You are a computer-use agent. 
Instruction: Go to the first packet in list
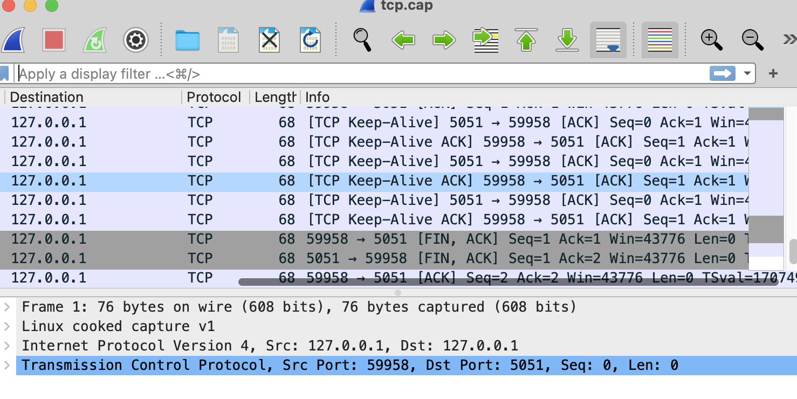(526, 40)
